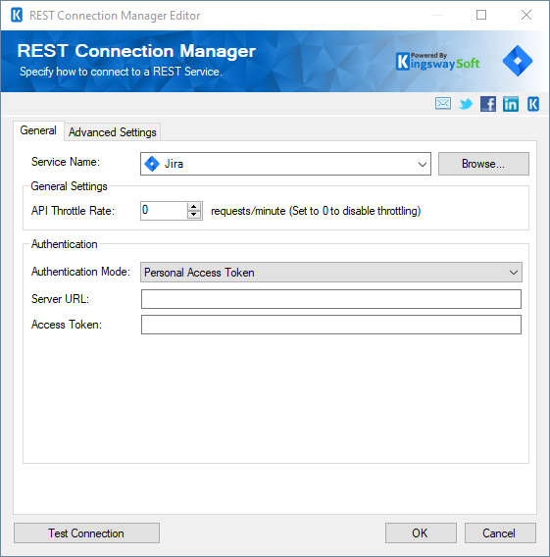The image size is (550, 557).
Task: Click the Jira diamond logo in the banner
Action: click(518, 61)
